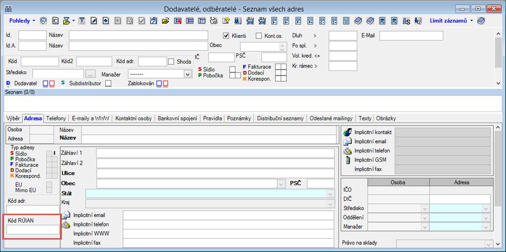
Task: Open the Kraj dropdown
Action: coord(330,204)
